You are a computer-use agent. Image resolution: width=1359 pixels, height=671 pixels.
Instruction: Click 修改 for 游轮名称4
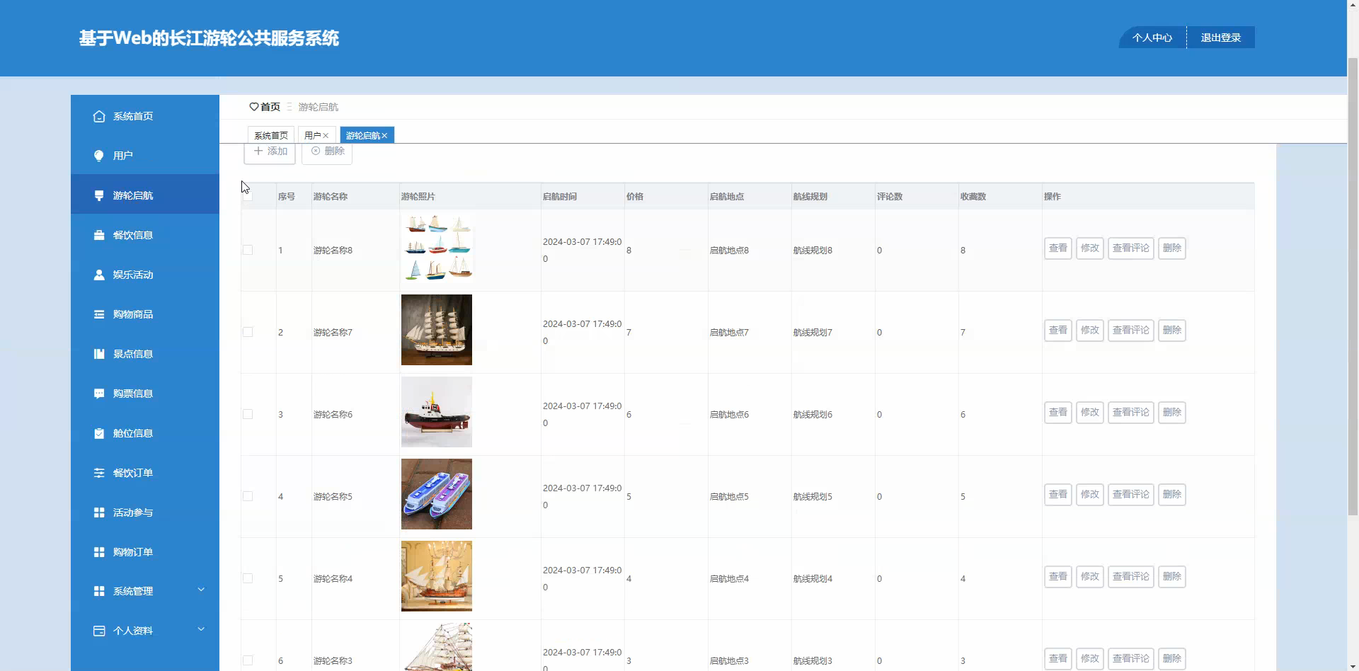point(1090,577)
